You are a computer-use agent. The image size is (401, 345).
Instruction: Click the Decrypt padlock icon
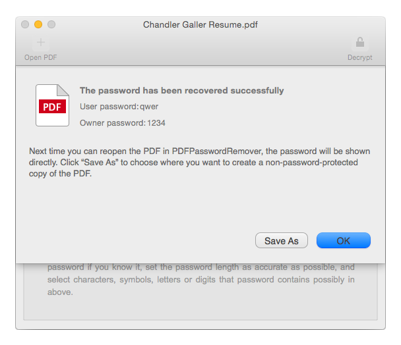(360, 42)
